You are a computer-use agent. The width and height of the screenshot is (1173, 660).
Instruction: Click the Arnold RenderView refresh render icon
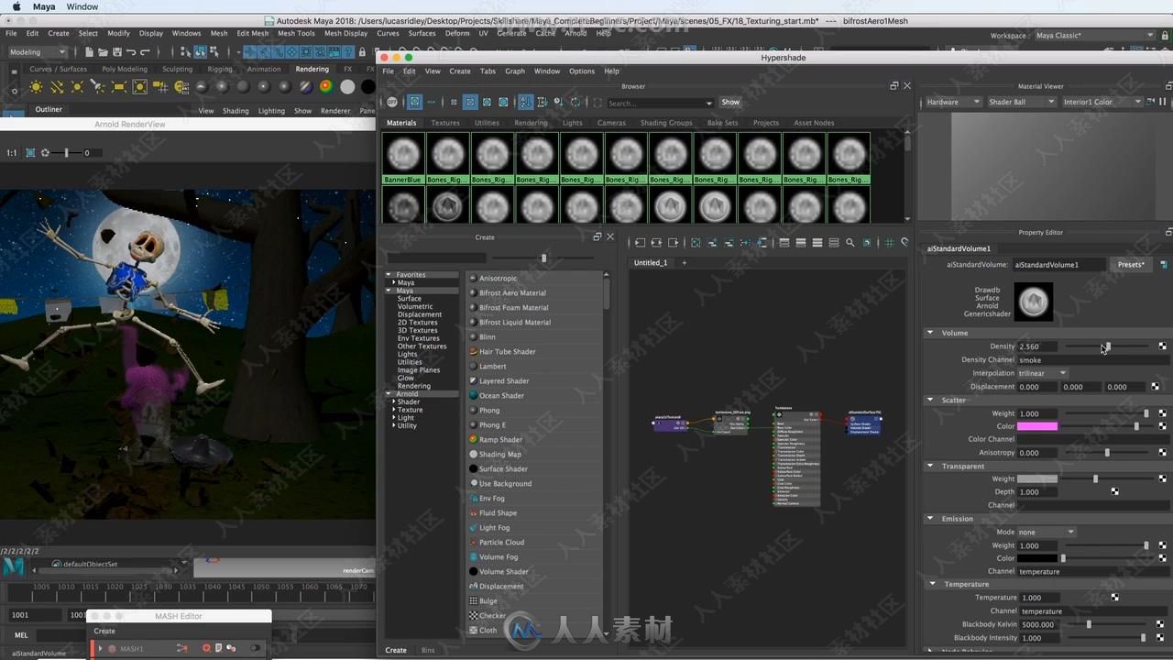tap(45, 153)
